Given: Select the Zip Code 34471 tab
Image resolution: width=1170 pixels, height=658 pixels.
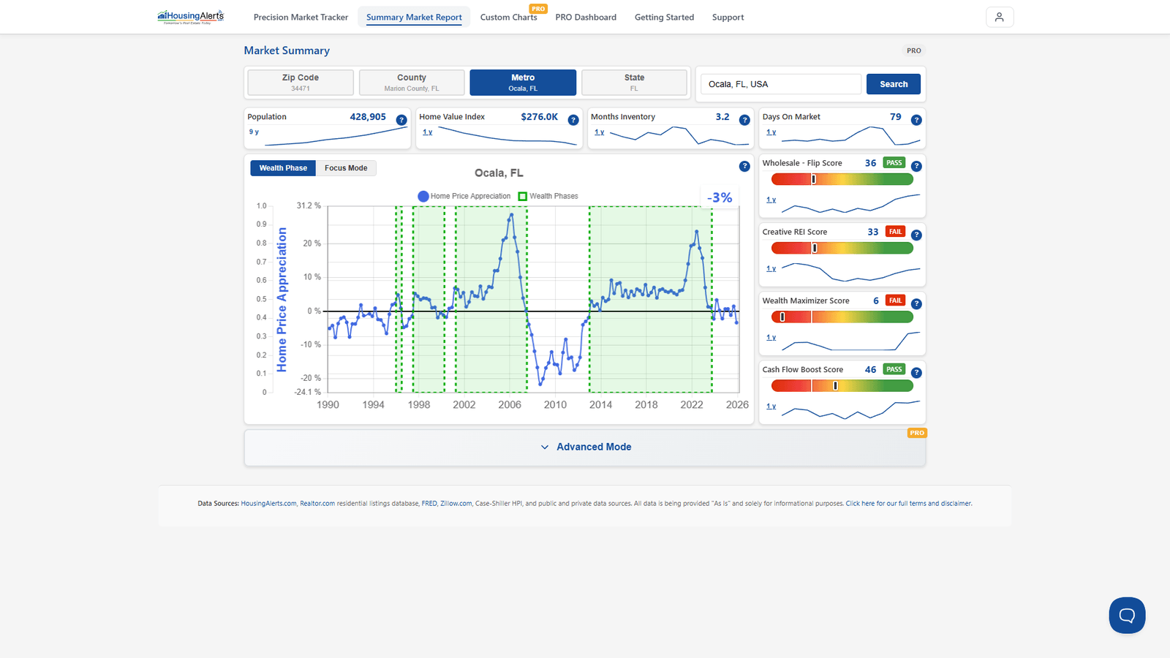Looking at the screenshot, I should pos(301,82).
